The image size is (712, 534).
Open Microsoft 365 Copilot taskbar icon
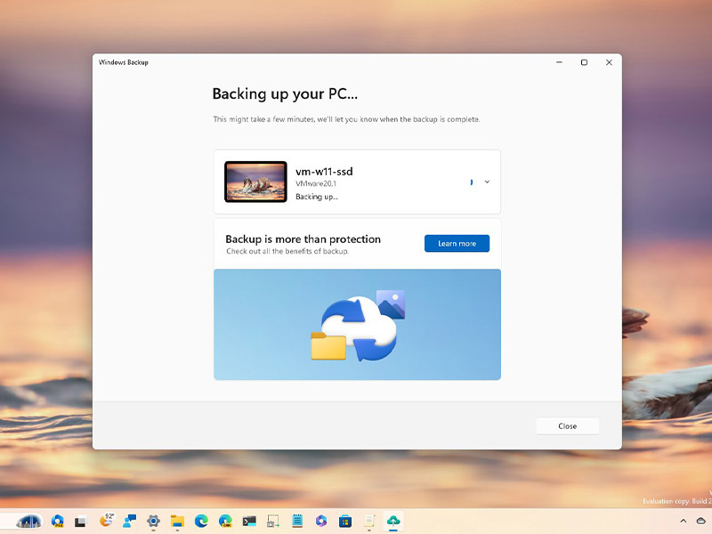(321, 521)
